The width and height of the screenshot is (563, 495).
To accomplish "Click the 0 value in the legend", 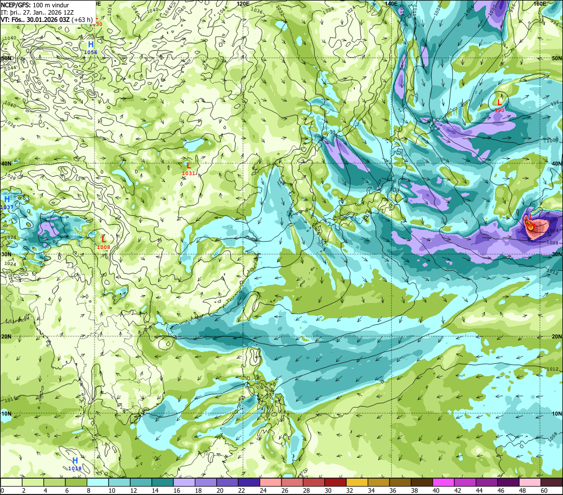I will pyautogui.click(x=2, y=490).
